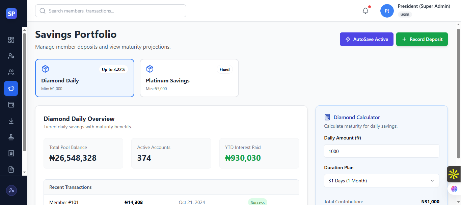Click the Record Deposit button
Screen dimensions: 461x205
click(422, 39)
